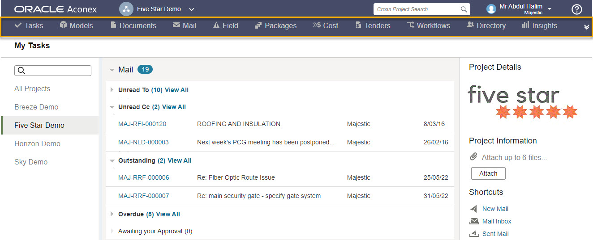The height and width of the screenshot is (240, 593).
Task: Open the New Mail shortcut
Action: pyautogui.click(x=495, y=209)
